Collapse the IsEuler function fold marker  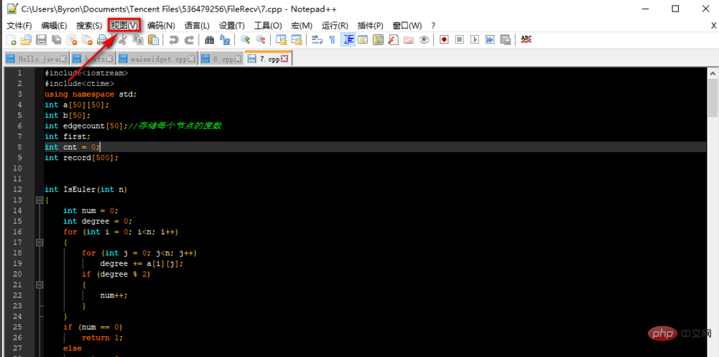click(38, 201)
